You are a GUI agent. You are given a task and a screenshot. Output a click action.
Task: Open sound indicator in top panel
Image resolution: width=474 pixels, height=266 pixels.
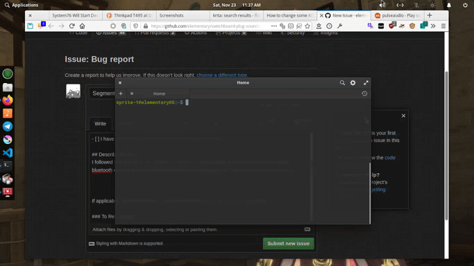382,5
